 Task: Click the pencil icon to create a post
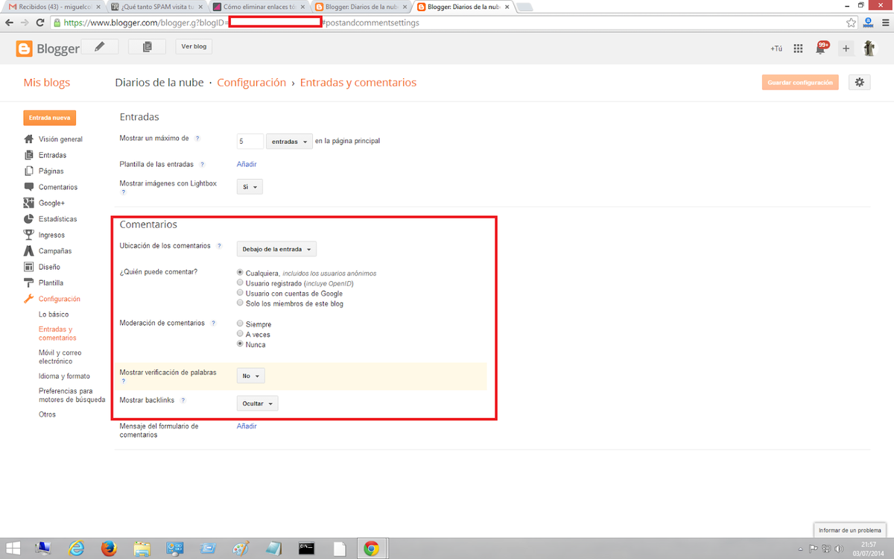pos(100,47)
